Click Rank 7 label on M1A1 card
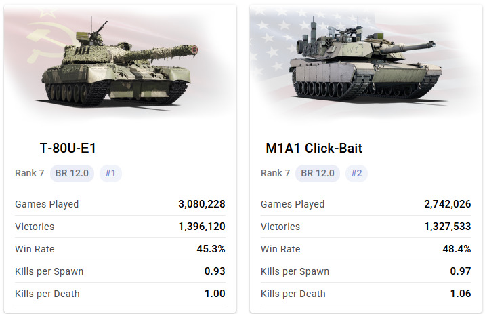This screenshot has width=485, height=314. tap(275, 173)
